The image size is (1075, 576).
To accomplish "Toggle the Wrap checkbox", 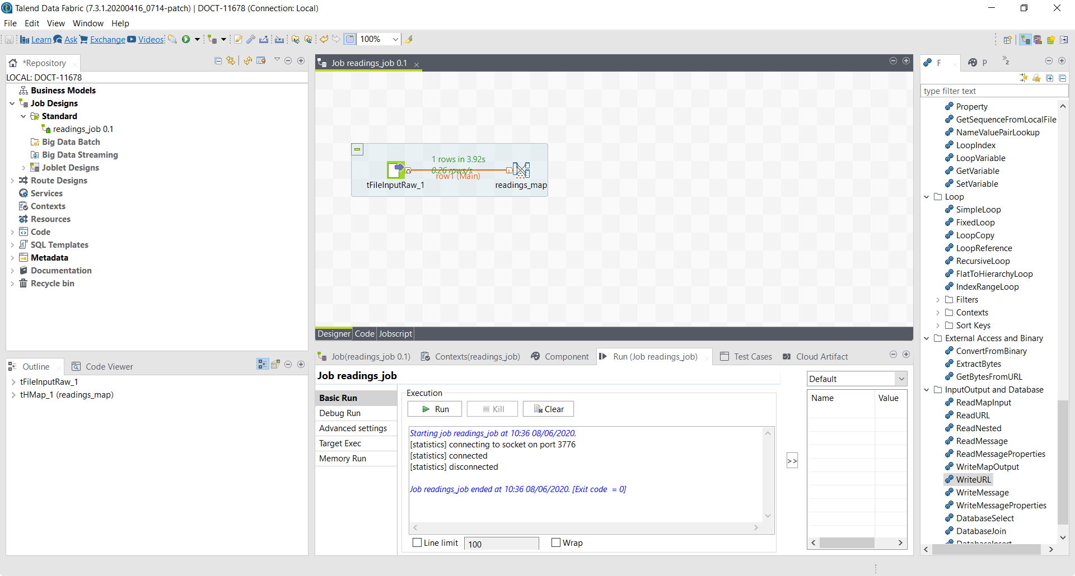I will point(556,542).
